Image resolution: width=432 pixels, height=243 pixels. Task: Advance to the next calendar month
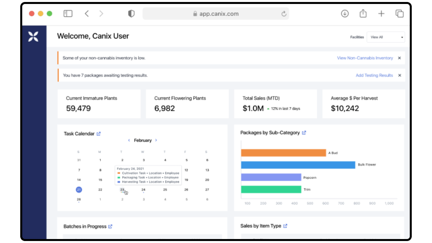pos(156,140)
